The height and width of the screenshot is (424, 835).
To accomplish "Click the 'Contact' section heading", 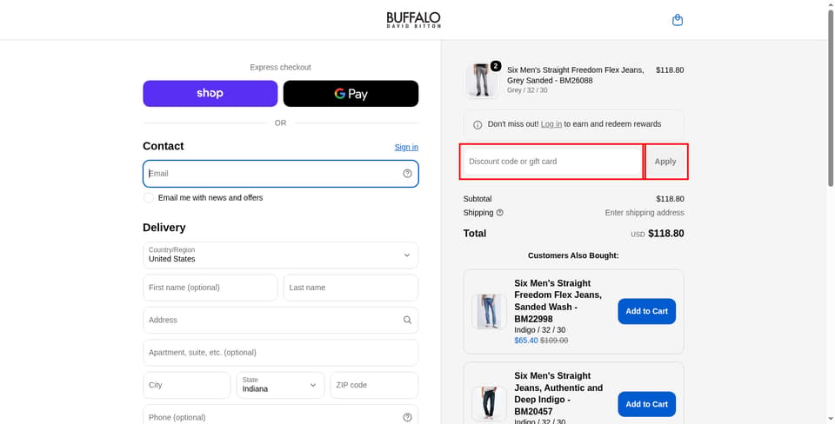I will pyautogui.click(x=163, y=146).
